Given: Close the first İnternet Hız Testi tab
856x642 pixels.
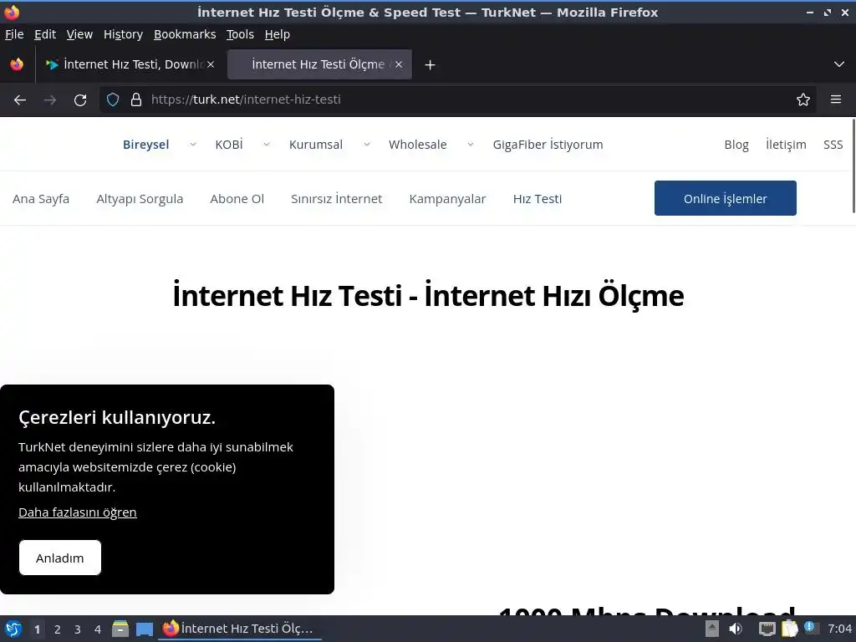Looking at the screenshot, I should click(211, 64).
